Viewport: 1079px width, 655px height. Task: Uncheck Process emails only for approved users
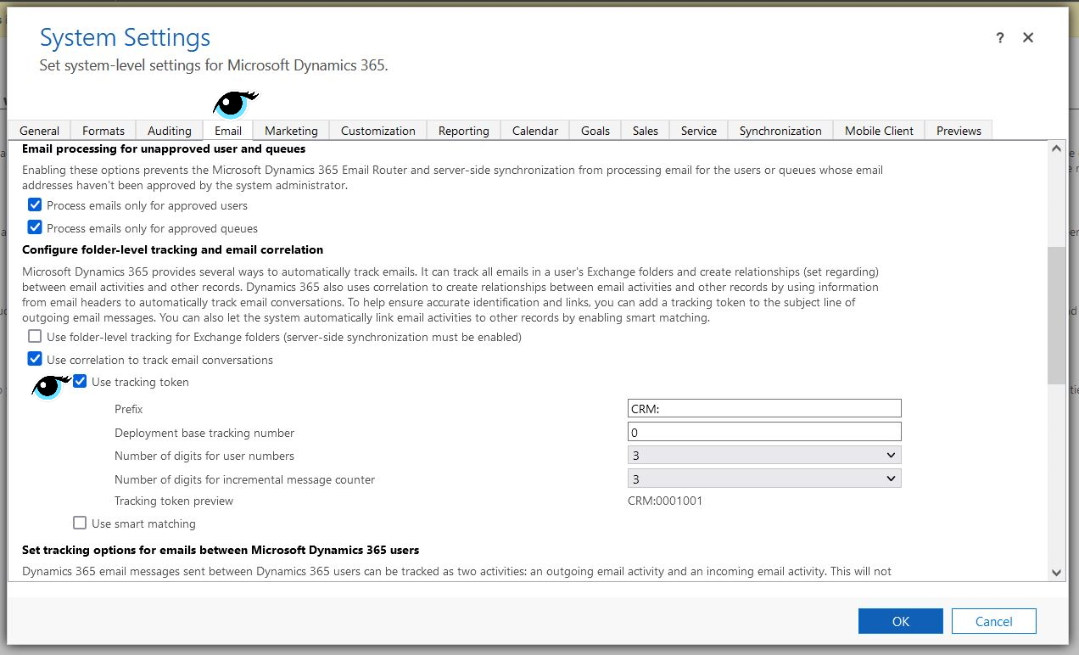click(x=35, y=204)
